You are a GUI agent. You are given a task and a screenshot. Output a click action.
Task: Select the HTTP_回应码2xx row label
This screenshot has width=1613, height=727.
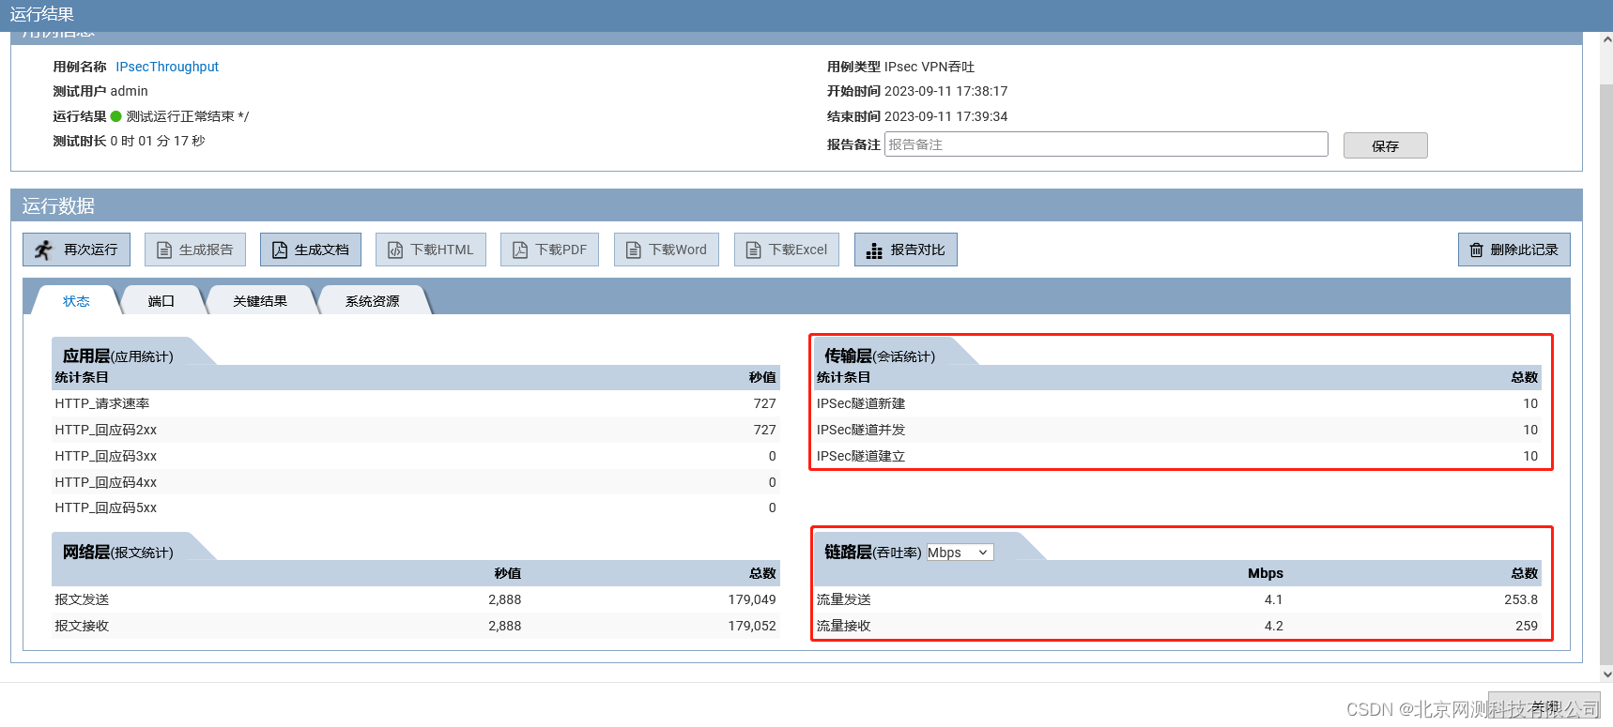point(106,430)
